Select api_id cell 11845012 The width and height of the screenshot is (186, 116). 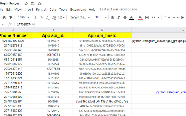coord(53,106)
